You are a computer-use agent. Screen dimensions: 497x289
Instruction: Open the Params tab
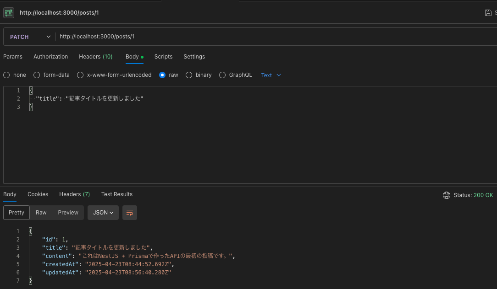click(x=13, y=57)
